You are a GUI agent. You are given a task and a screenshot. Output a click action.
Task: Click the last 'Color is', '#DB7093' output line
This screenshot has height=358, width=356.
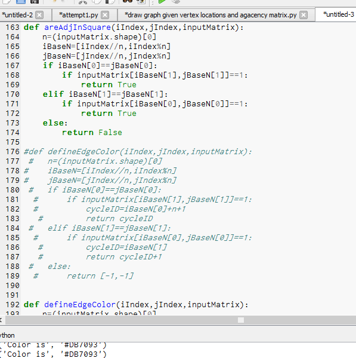click(x=54, y=354)
